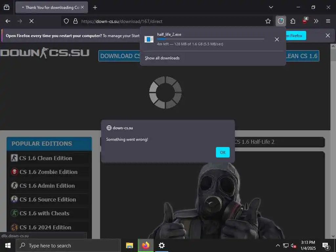Cancel the half_life_2.exe download

pyautogui.click(x=277, y=39)
